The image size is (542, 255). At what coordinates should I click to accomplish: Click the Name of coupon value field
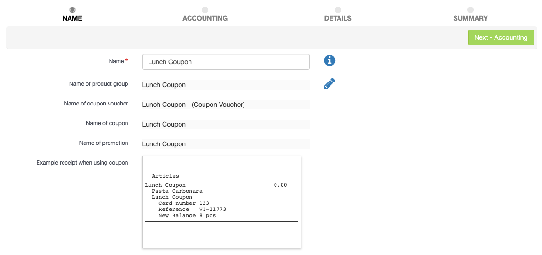(x=226, y=124)
